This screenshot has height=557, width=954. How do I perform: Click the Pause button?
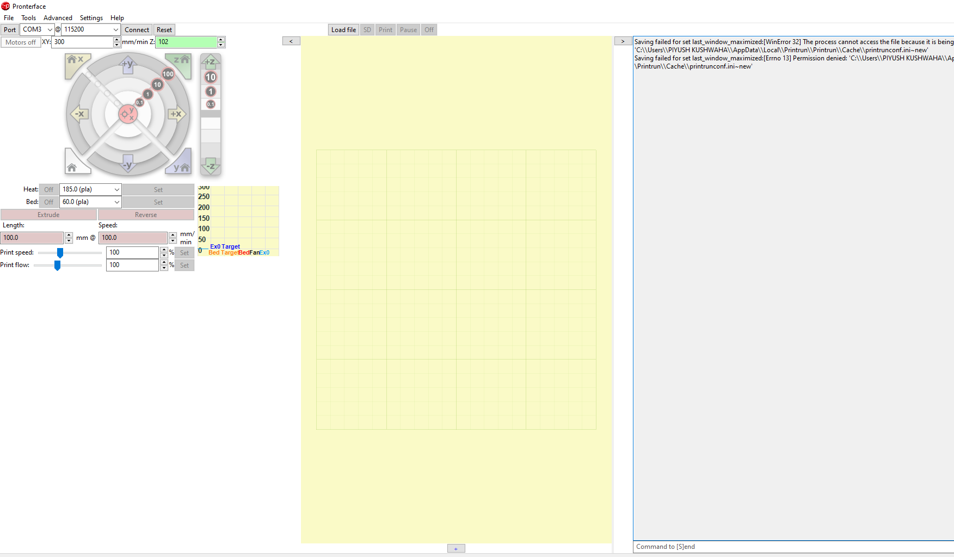click(408, 30)
